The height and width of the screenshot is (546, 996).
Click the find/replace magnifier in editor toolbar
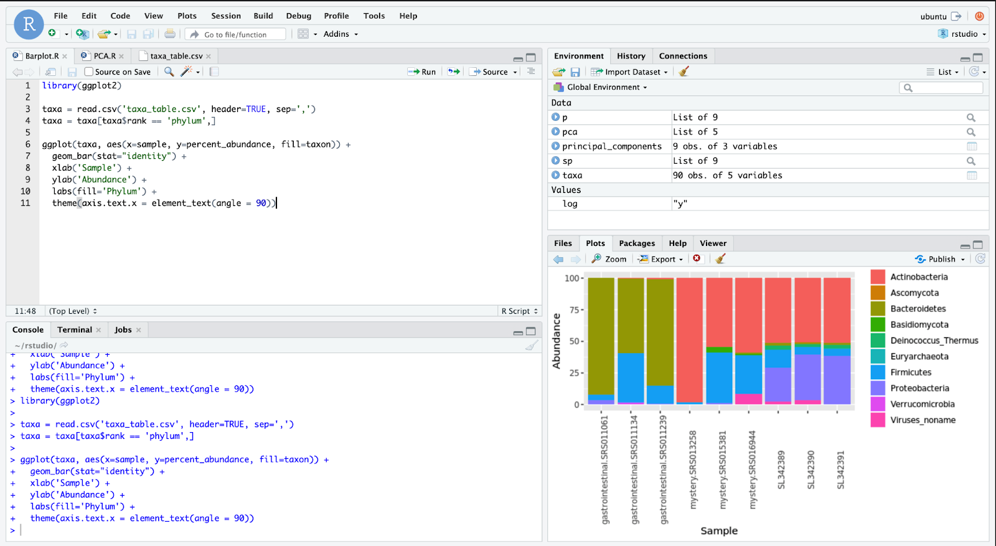click(x=169, y=72)
